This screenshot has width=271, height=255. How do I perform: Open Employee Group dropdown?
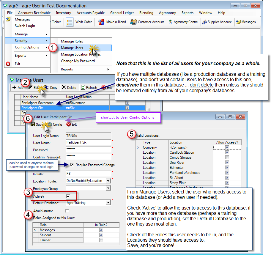click(108, 188)
